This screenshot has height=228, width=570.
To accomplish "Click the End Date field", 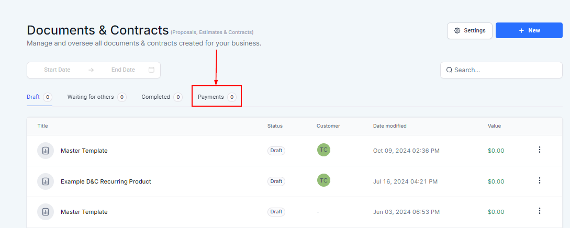I will [123, 70].
